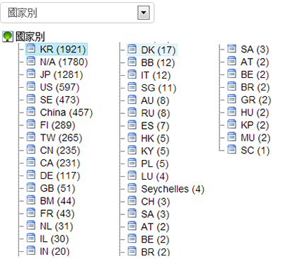Select the MU (2) entry
The width and height of the screenshot is (283, 259).
point(255,138)
